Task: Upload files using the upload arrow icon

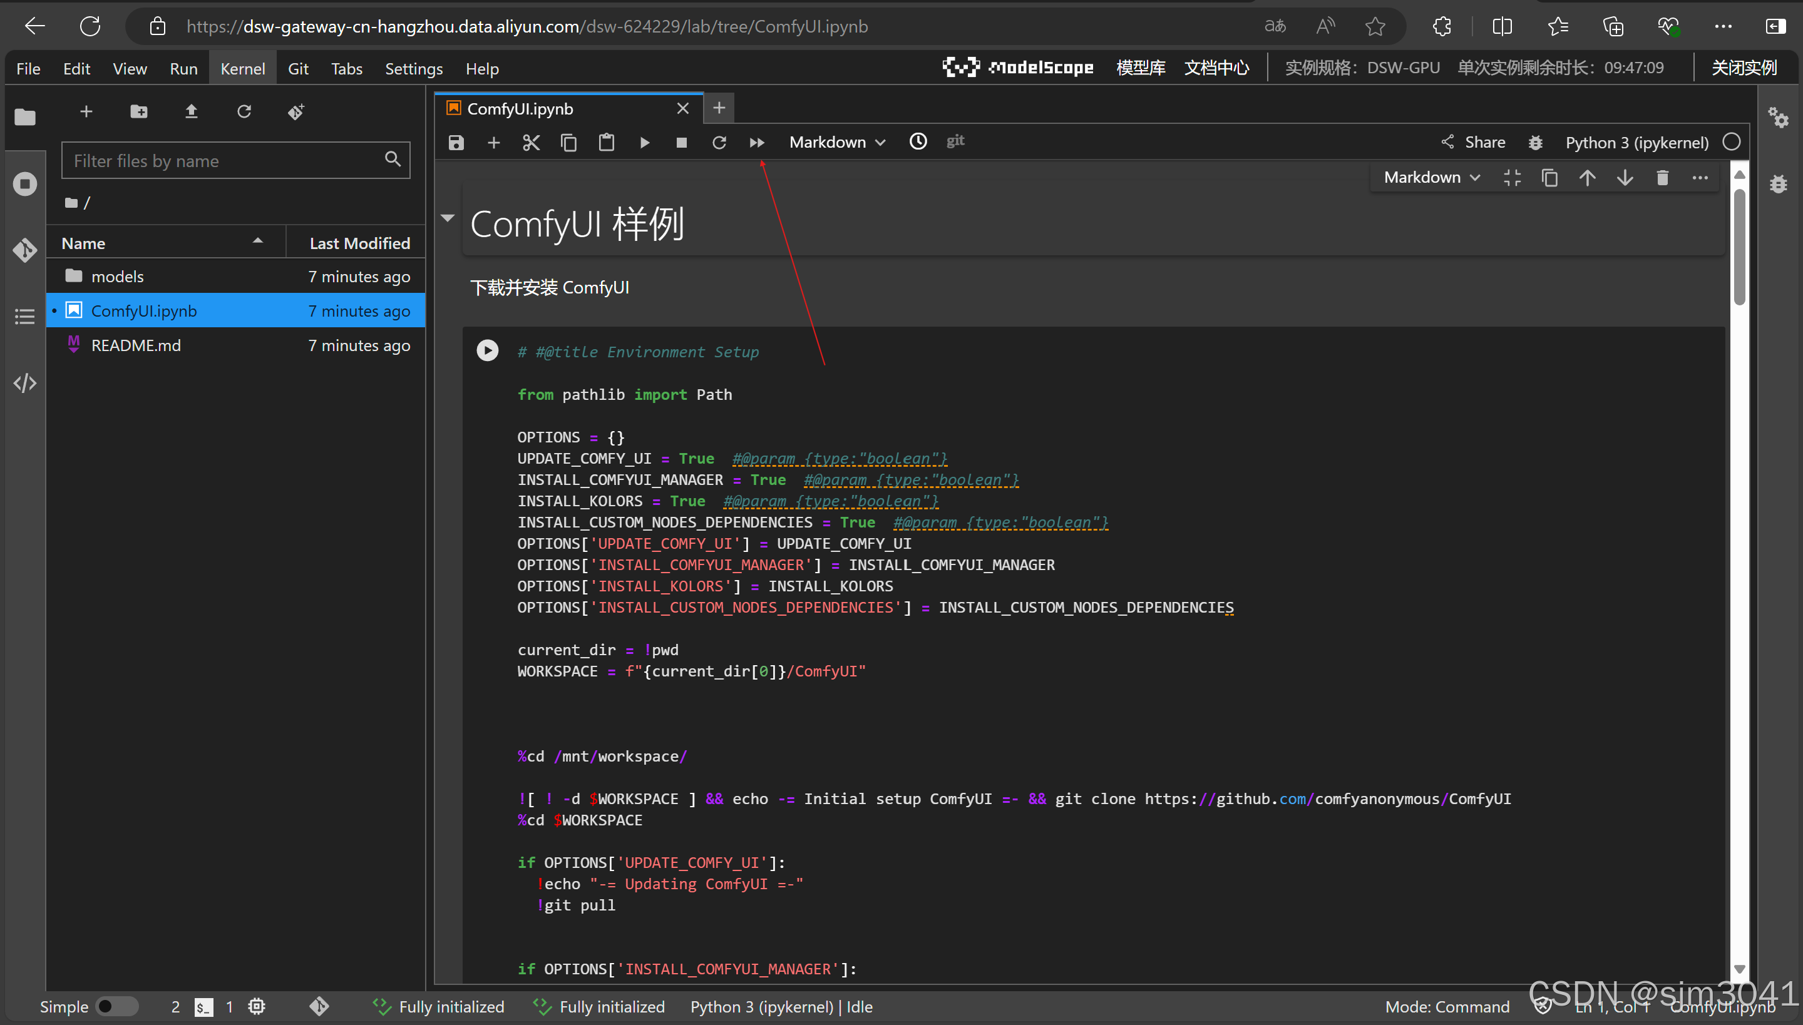Action: [x=191, y=111]
